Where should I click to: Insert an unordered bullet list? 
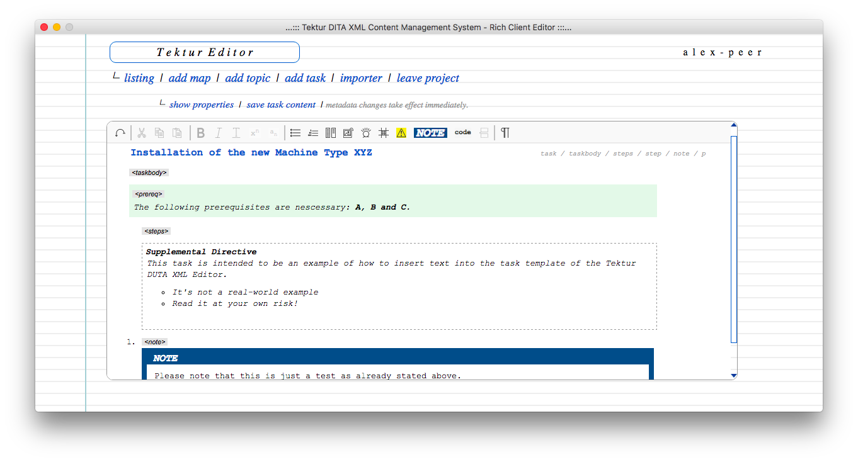[x=295, y=133]
